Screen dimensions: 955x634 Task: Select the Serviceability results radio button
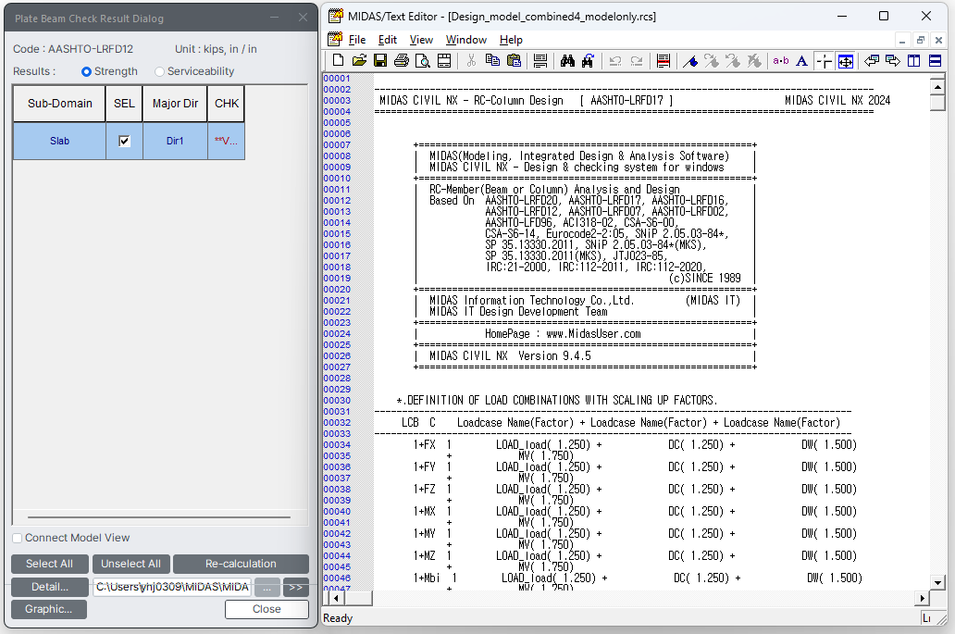(159, 71)
